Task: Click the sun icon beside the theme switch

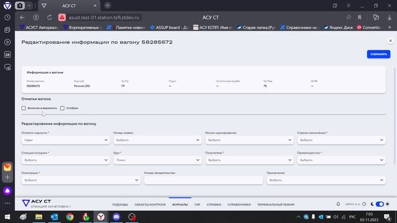Action: (388, 204)
